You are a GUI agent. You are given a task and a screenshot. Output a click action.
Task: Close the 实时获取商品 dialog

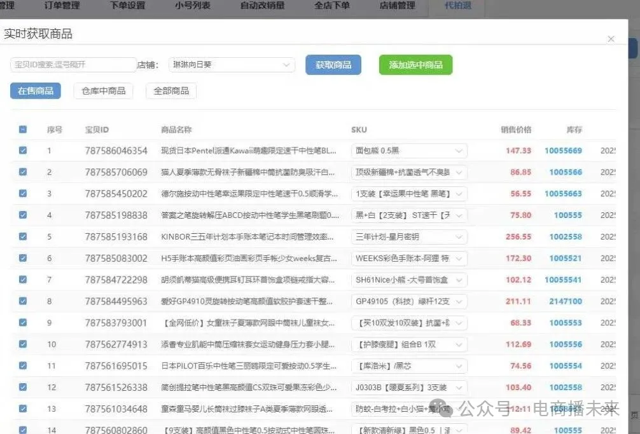[611, 39]
